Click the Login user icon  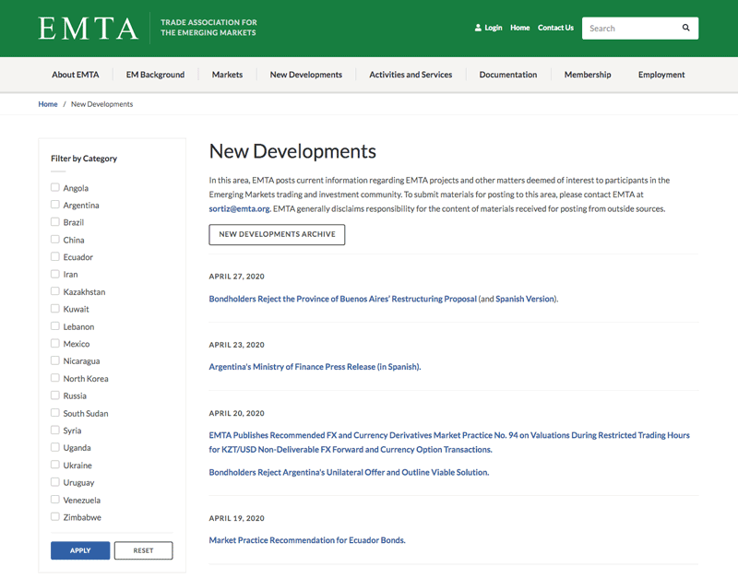(476, 28)
